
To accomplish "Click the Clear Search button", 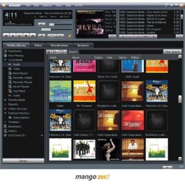I will point(172,51).
